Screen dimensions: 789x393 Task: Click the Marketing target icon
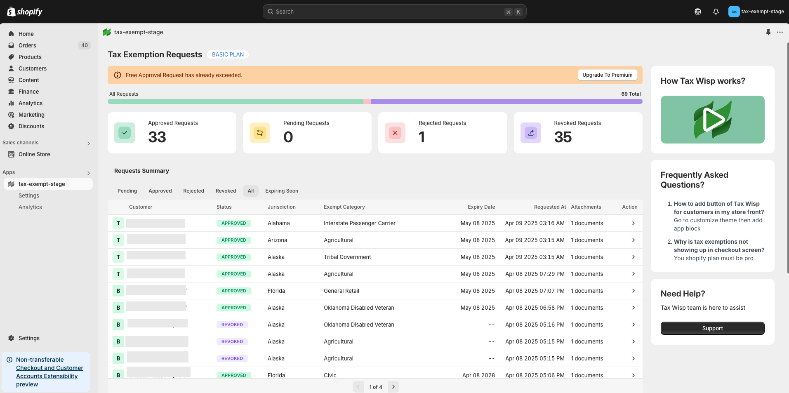pyautogui.click(x=11, y=115)
